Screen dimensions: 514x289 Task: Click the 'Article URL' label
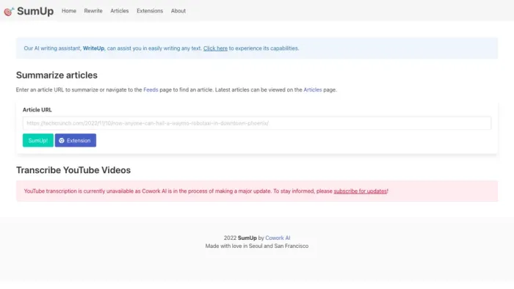click(x=37, y=110)
